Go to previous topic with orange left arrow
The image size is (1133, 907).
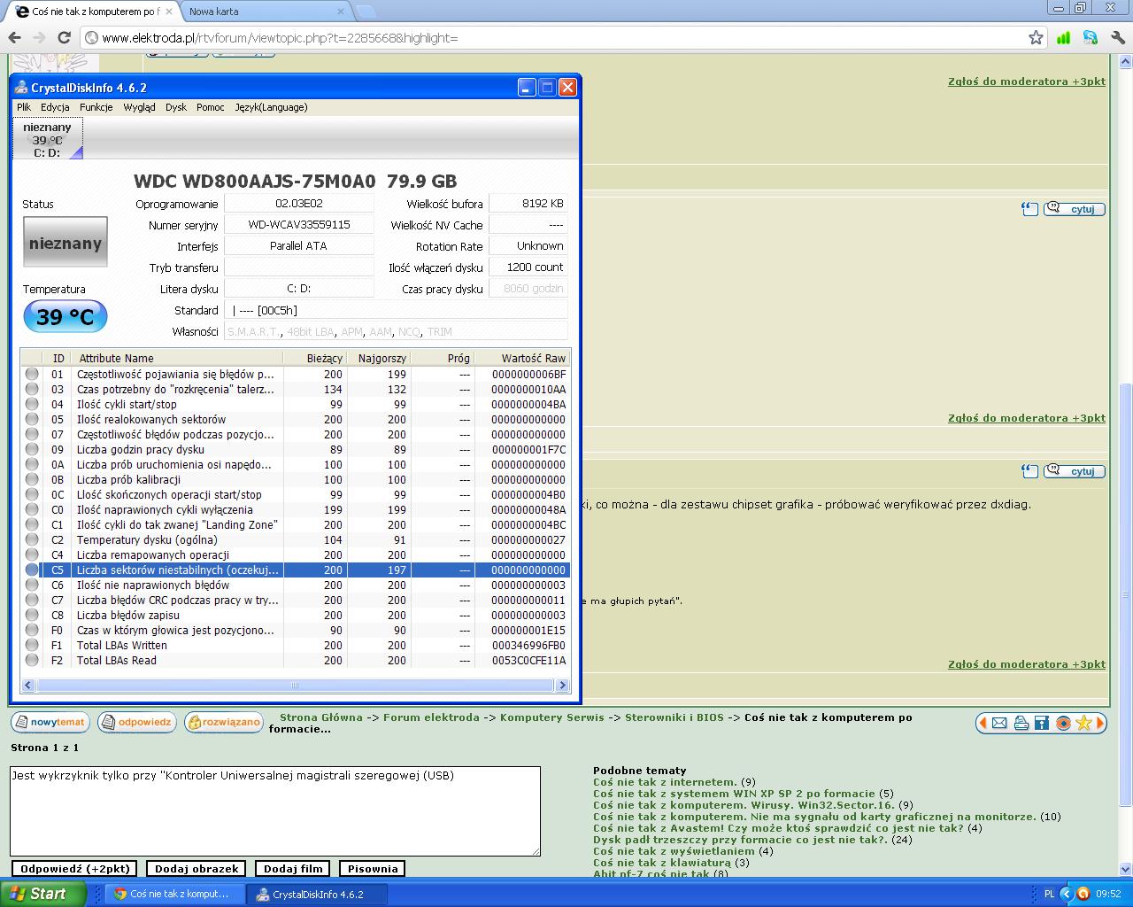[982, 723]
